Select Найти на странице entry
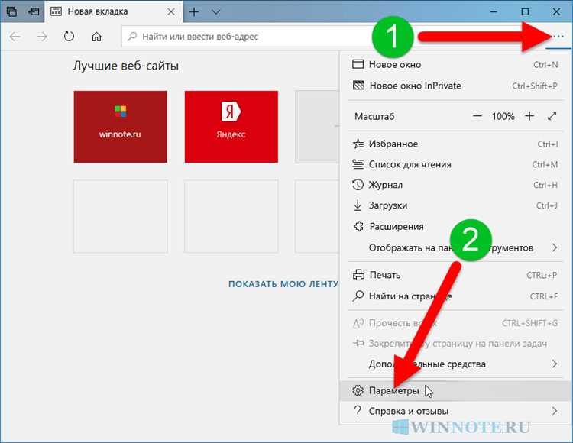 [x=455, y=296]
